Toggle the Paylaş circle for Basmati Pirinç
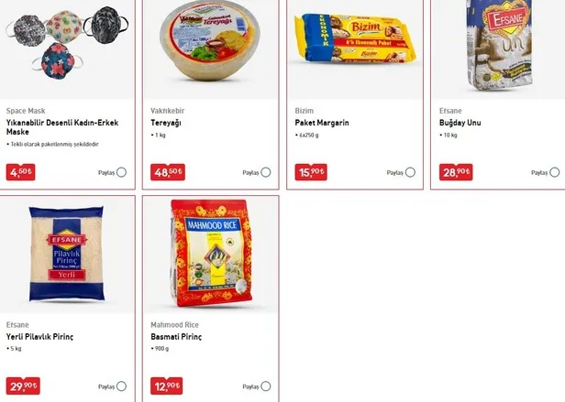565x402 pixels. [266, 386]
